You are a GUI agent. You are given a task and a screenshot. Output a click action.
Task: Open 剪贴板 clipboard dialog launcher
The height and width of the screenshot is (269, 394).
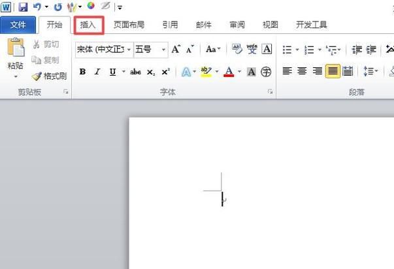pos(66,92)
